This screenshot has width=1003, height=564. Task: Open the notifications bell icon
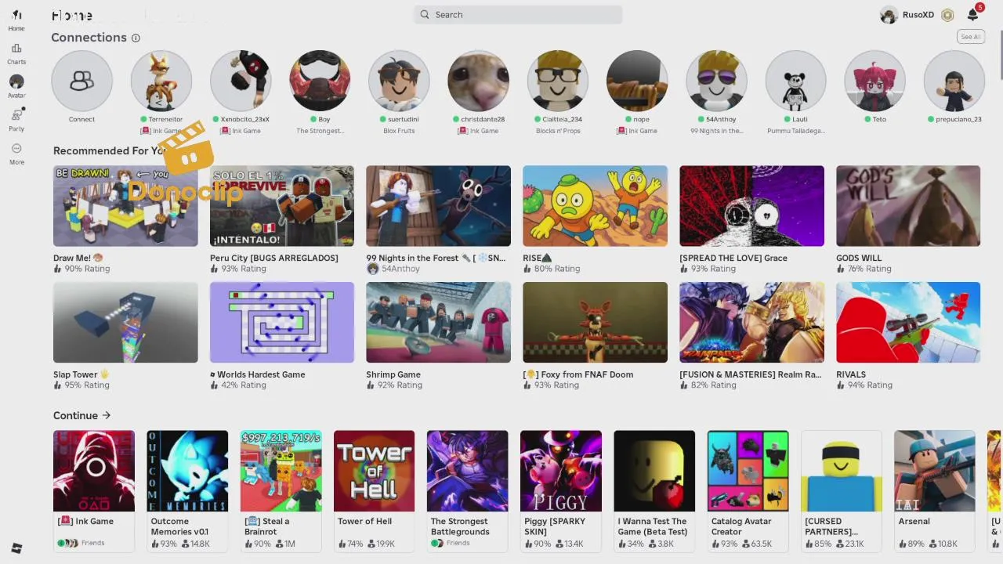(x=972, y=15)
